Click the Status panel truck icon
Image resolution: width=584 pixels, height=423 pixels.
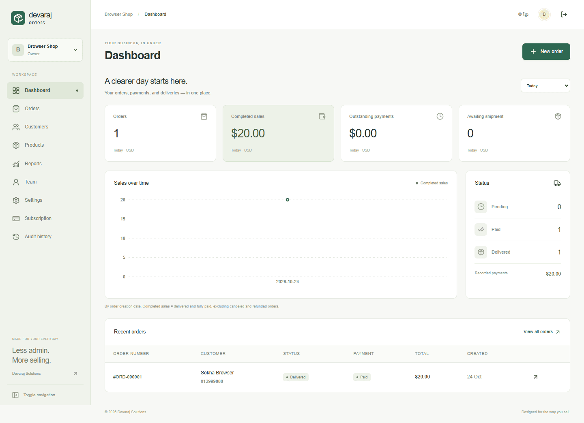coord(557,183)
